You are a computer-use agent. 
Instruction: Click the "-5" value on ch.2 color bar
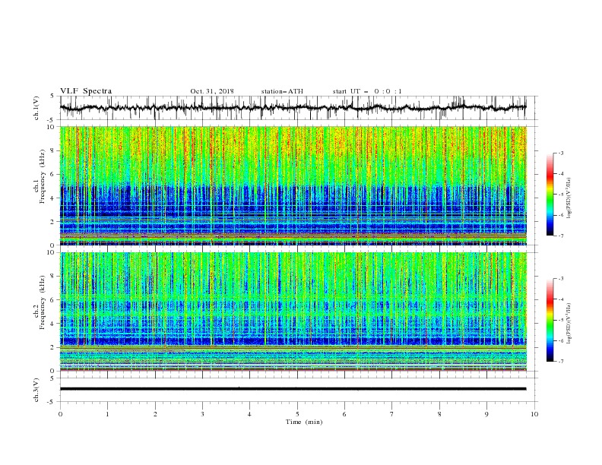[x=560, y=320]
